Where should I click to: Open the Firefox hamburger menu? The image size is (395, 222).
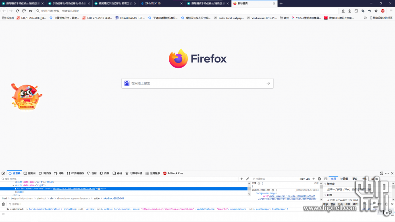pyautogui.click(x=391, y=11)
